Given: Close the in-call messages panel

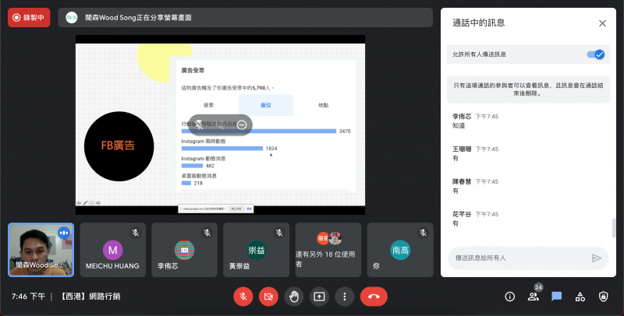Looking at the screenshot, I should (602, 23).
